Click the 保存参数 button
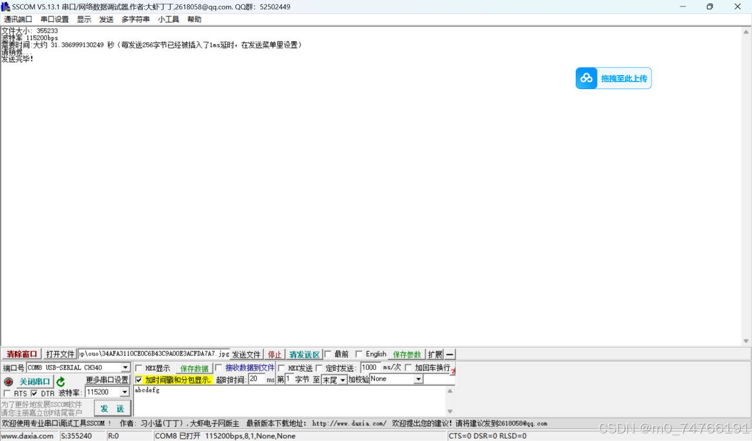Image resolution: width=752 pixels, height=441 pixels. [407, 354]
